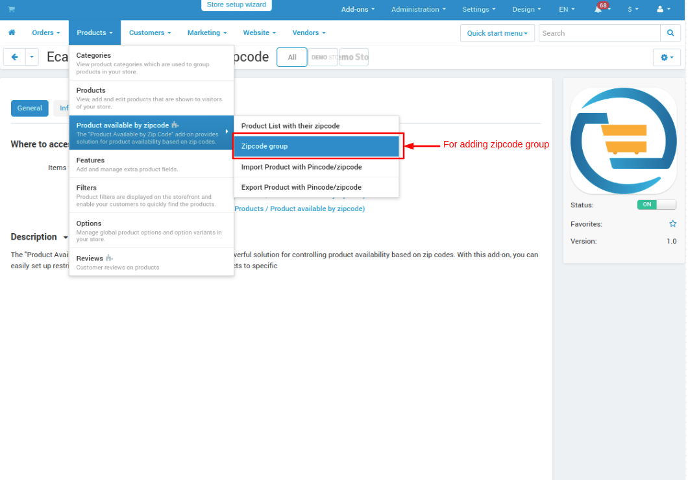Open the Products menu

click(x=94, y=32)
